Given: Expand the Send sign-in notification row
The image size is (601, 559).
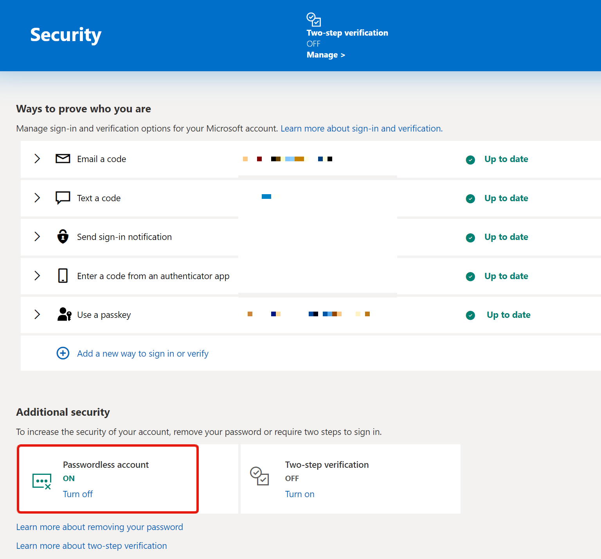Looking at the screenshot, I should click(37, 236).
